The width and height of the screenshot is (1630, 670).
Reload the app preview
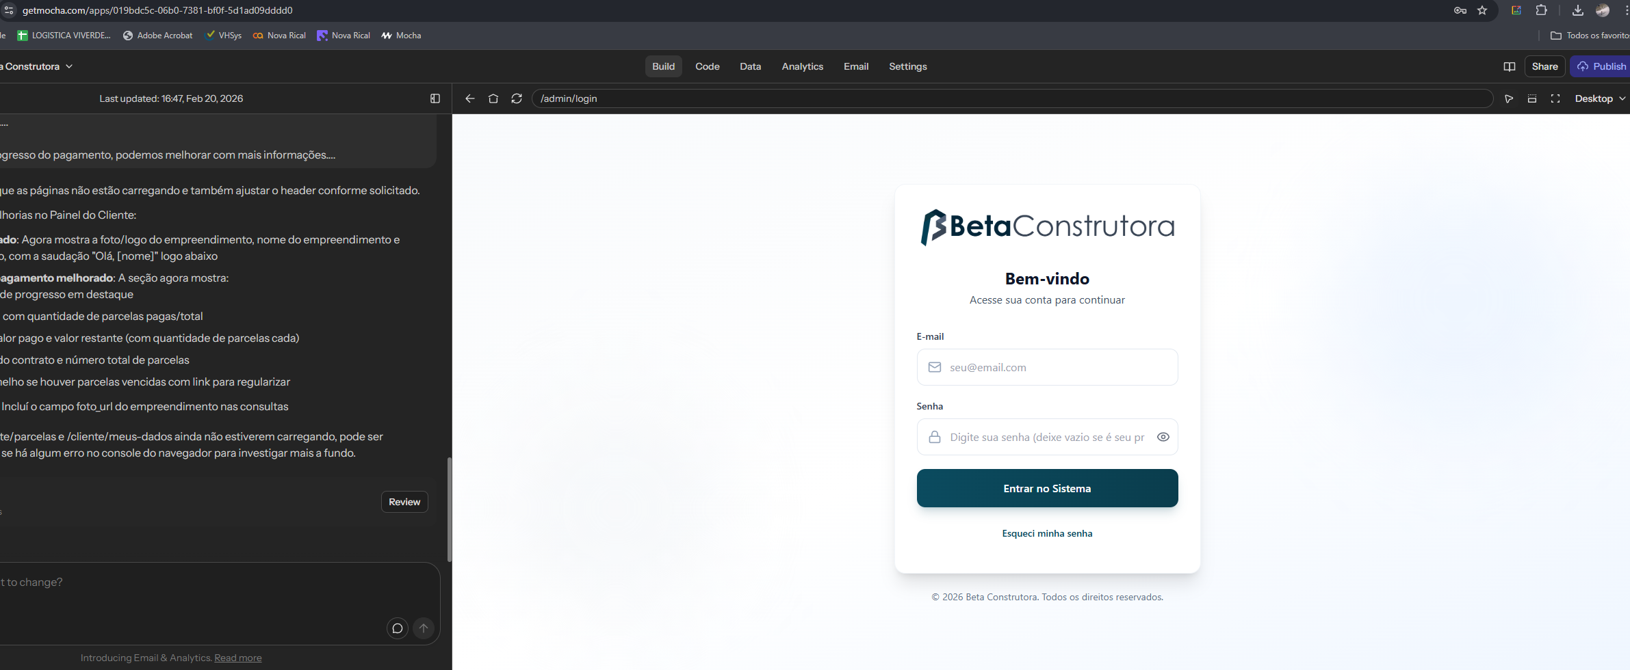coord(517,98)
